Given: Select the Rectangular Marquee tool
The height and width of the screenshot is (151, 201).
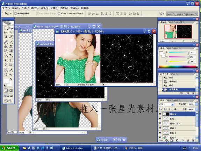Looking at the screenshot, I should tap(6, 28).
